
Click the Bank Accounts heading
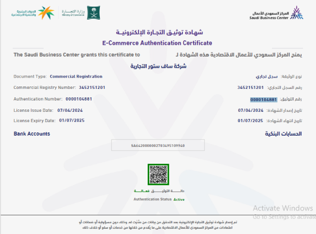coord(32,134)
